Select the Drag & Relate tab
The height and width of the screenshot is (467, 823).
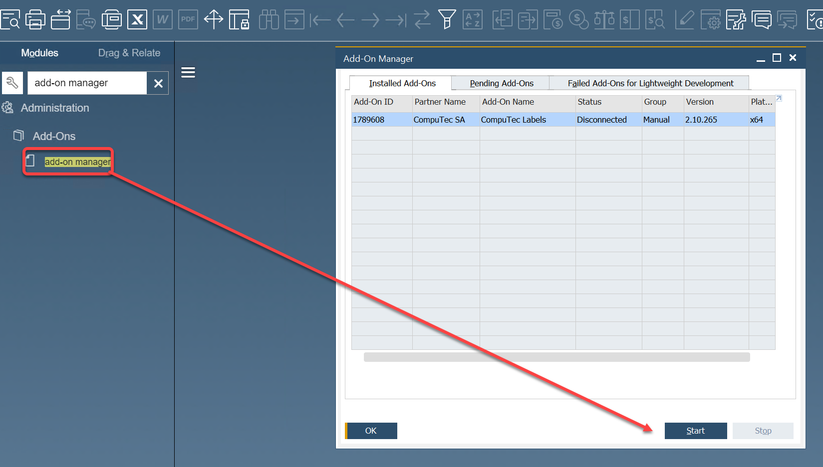pos(129,53)
